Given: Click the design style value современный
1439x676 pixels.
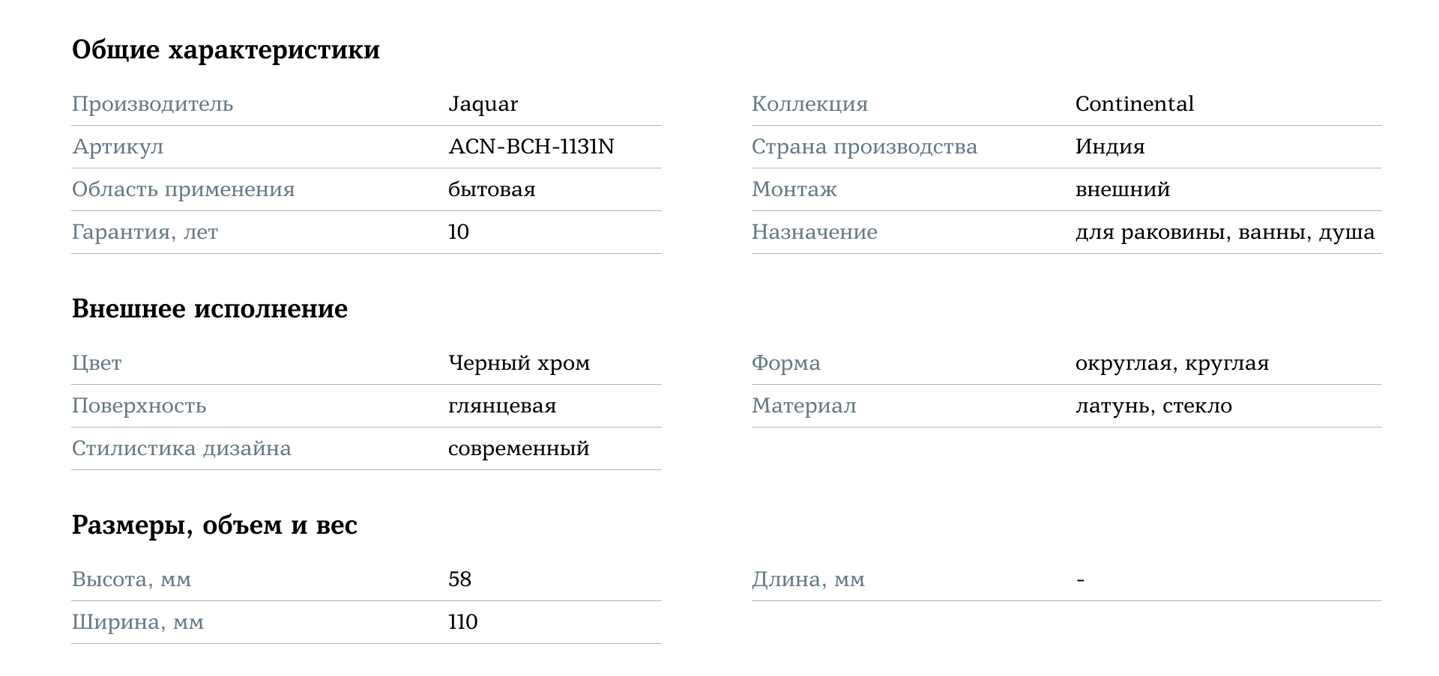Looking at the screenshot, I should pyautogui.click(x=519, y=448).
